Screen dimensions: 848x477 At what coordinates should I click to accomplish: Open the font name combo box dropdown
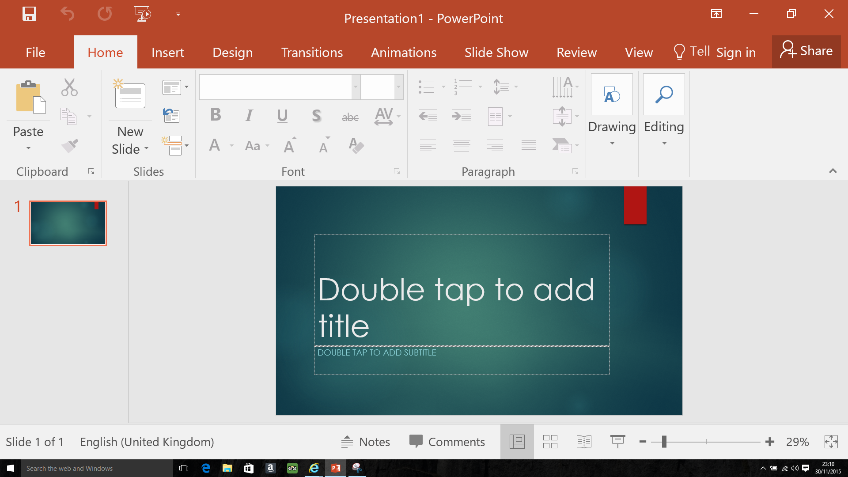coord(356,87)
